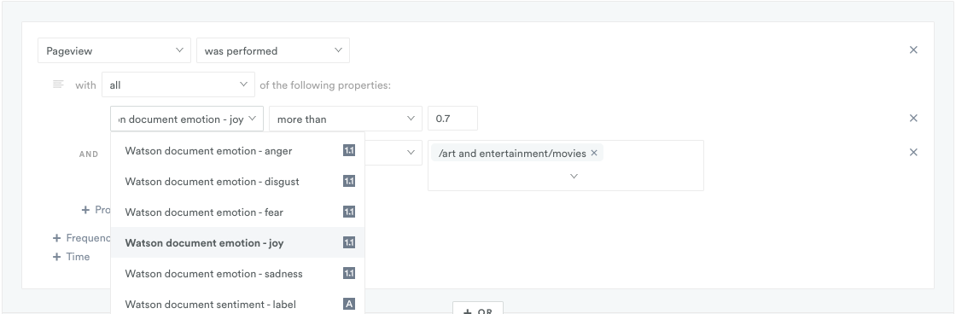The width and height of the screenshot is (956, 314).
Task: Select 'Watson document emotion - fear' option
Action: pyautogui.click(x=238, y=212)
